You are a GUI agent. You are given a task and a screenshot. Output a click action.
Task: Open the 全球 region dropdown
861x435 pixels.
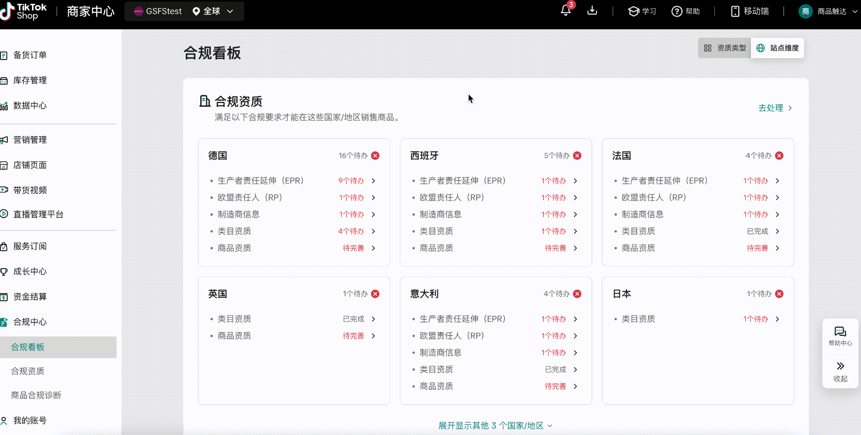[x=212, y=11]
